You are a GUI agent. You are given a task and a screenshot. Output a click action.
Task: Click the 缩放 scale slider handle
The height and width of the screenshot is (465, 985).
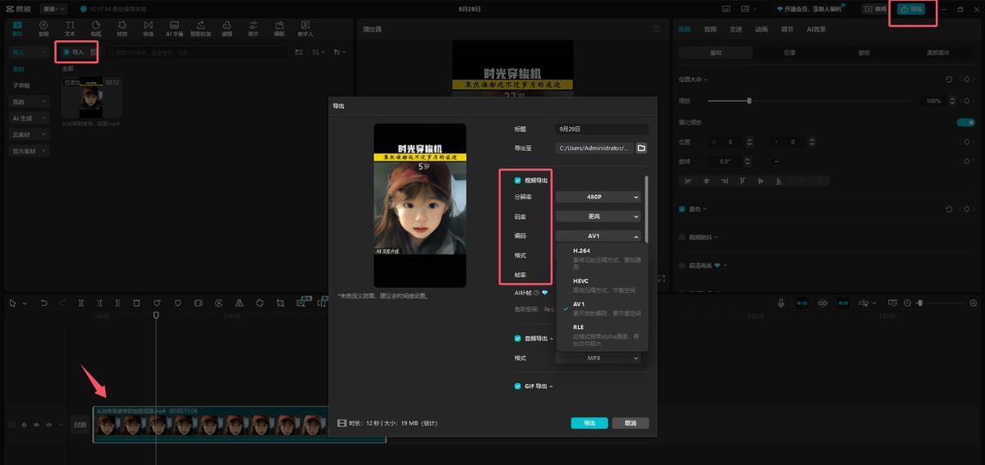coord(749,101)
